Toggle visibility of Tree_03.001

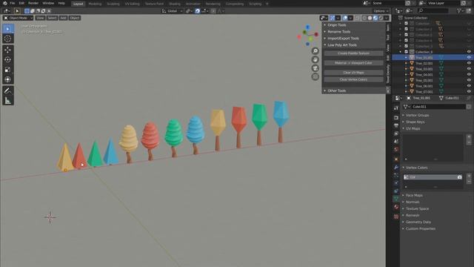click(x=469, y=69)
